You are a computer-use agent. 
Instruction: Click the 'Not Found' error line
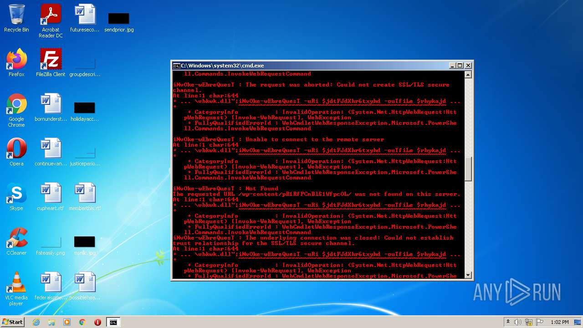225,189
